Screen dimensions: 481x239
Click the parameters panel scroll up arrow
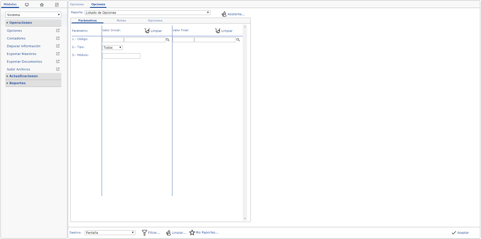click(x=245, y=27)
